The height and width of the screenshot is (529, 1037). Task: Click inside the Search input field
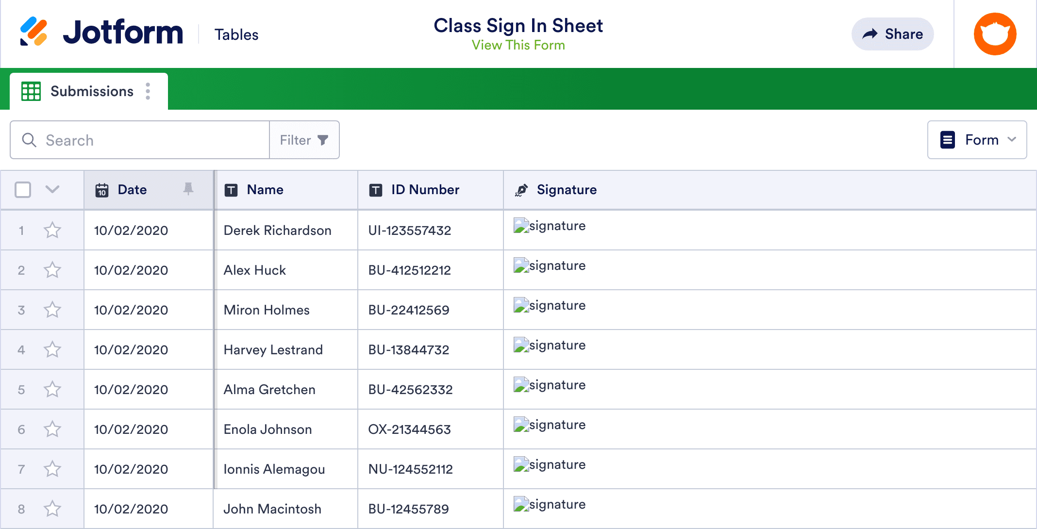146,140
